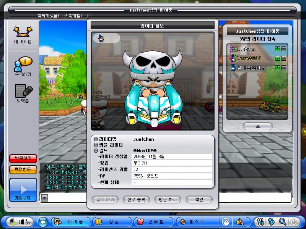Click 방문 하기 in the rider info dialog
The height and width of the screenshot is (229, 306).
tap(168, 200)
